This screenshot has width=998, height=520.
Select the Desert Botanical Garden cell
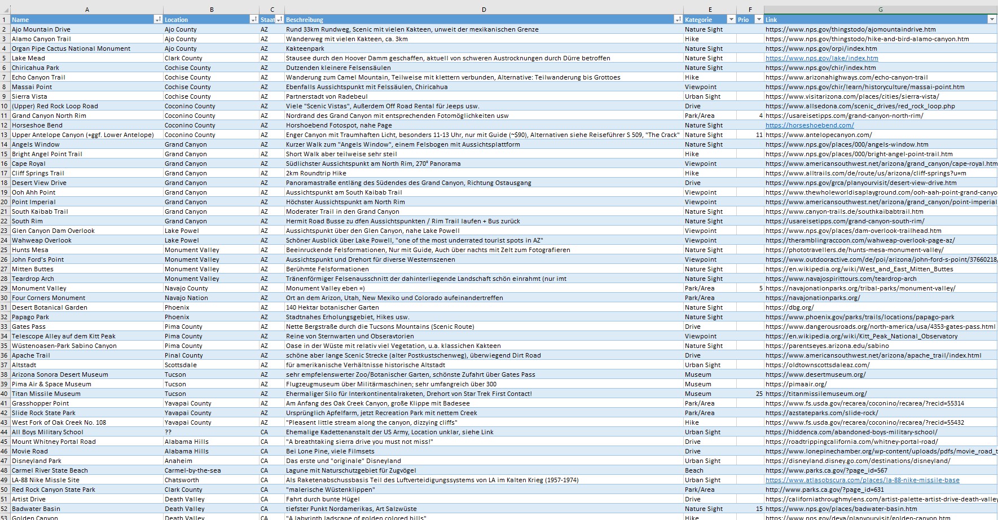click(x=87, y=307)
